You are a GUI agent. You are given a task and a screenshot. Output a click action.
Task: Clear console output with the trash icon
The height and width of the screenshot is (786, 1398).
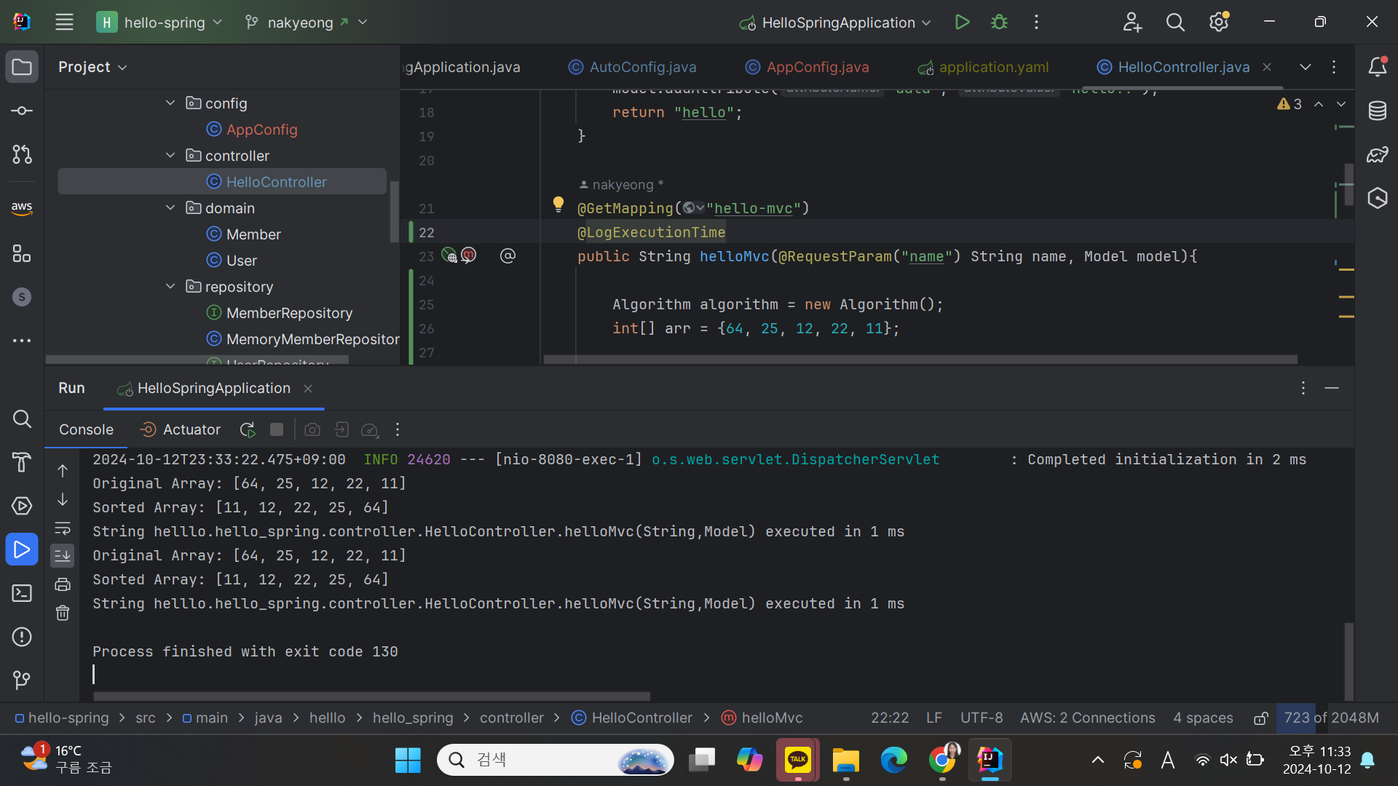point(63,613)
